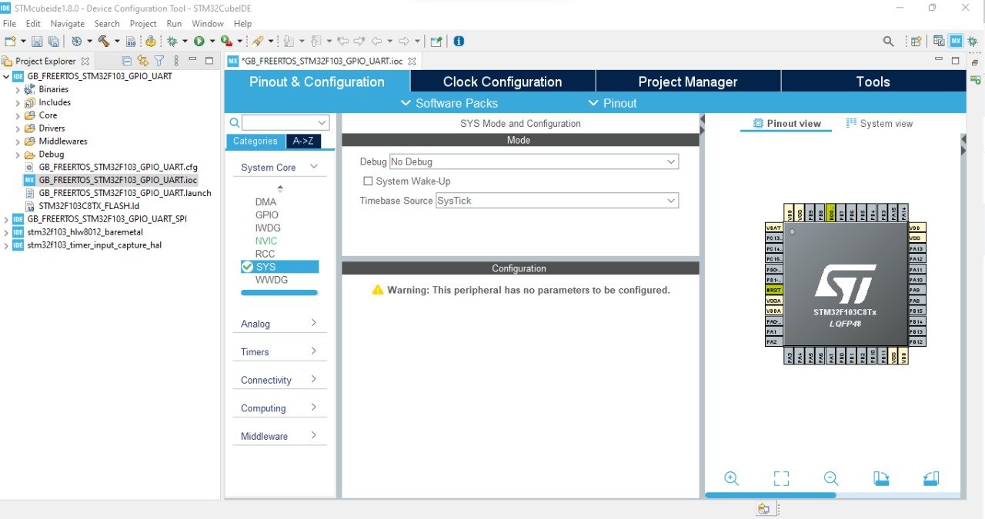Image resolution: width=985 pixels, height=519 pixels.
Task: Expand the Binaries tree node
Action: tap(18, 89)
